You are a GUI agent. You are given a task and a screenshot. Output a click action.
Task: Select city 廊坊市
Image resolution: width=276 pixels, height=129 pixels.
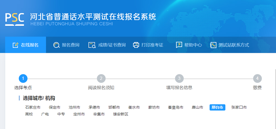[154, 108]
